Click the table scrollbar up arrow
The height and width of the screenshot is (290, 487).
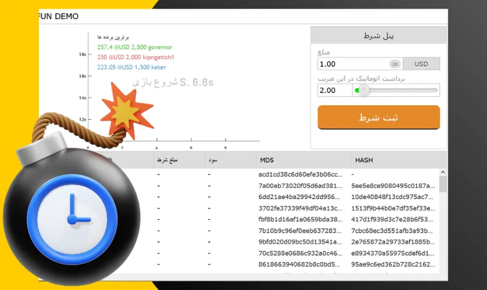coord(443,172)
